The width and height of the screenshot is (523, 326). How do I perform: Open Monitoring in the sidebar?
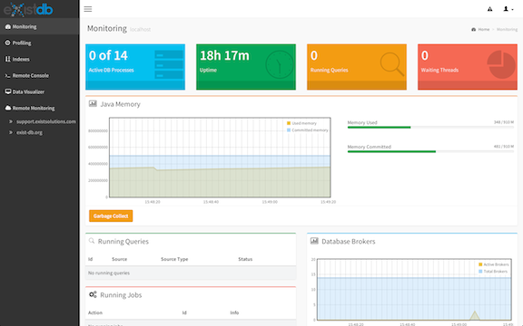click(39, 26)
